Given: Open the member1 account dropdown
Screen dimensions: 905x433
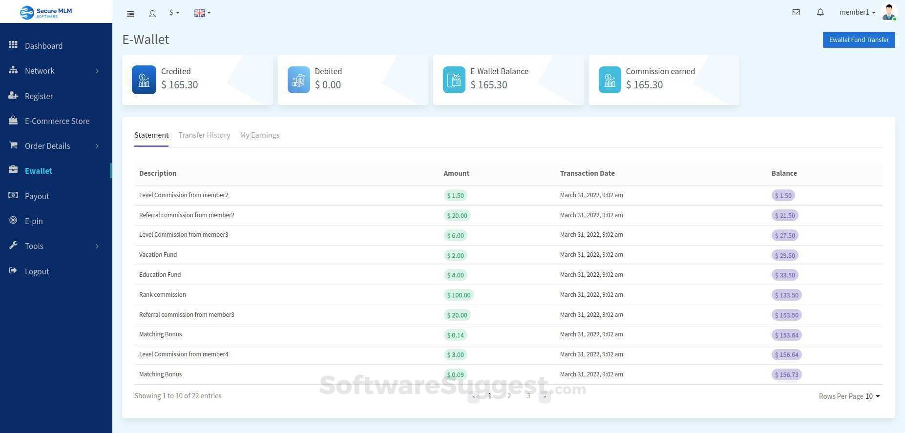Looking at the screenshot, I should 857,13.
